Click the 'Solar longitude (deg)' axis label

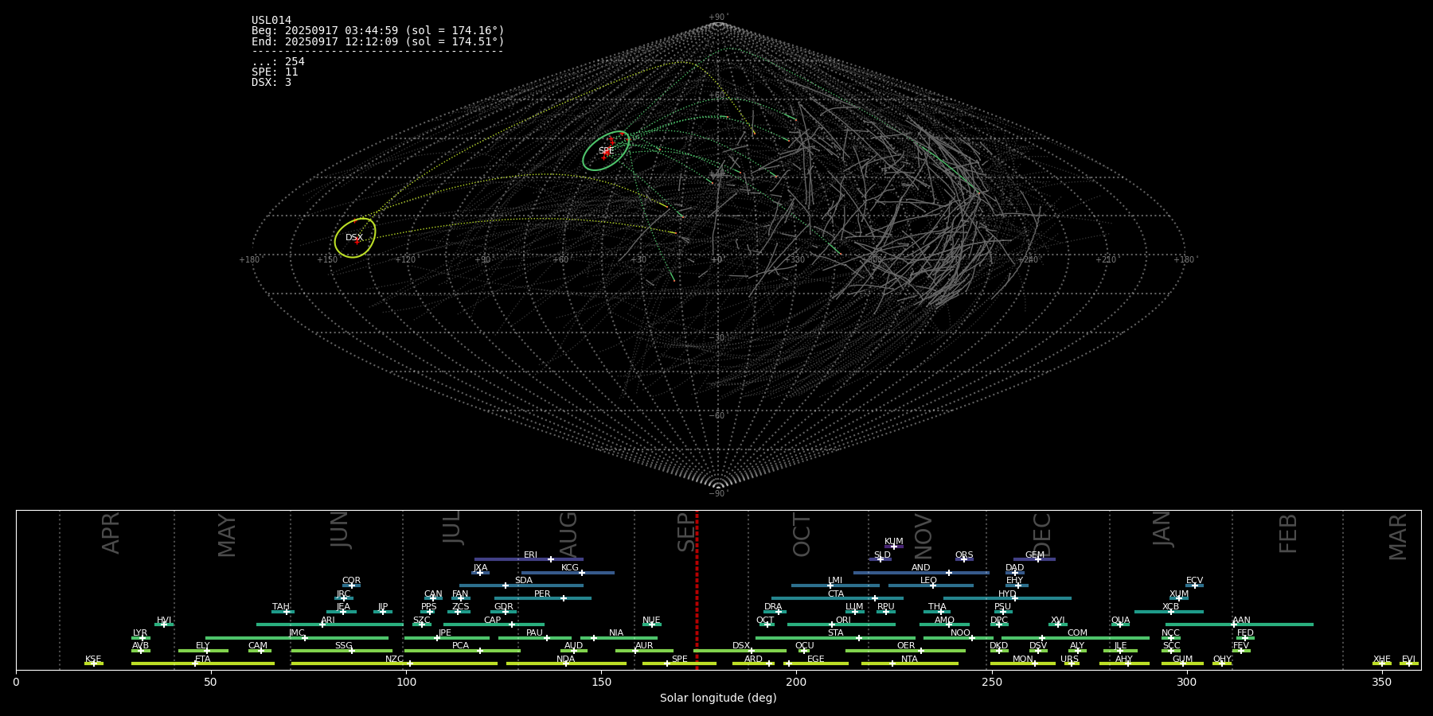718,698
